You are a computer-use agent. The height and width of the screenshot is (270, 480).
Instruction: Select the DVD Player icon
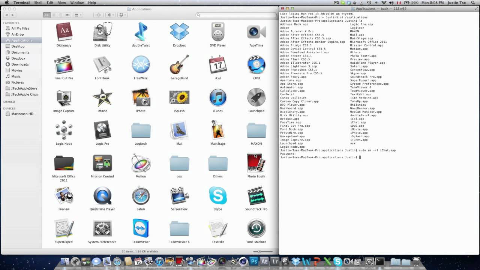click(x=218, y=32)
